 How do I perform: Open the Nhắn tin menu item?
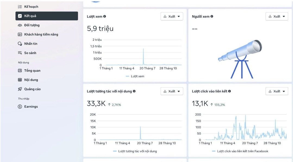click(47, 44)
